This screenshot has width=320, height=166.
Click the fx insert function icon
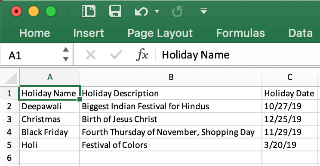coord(142,55)
